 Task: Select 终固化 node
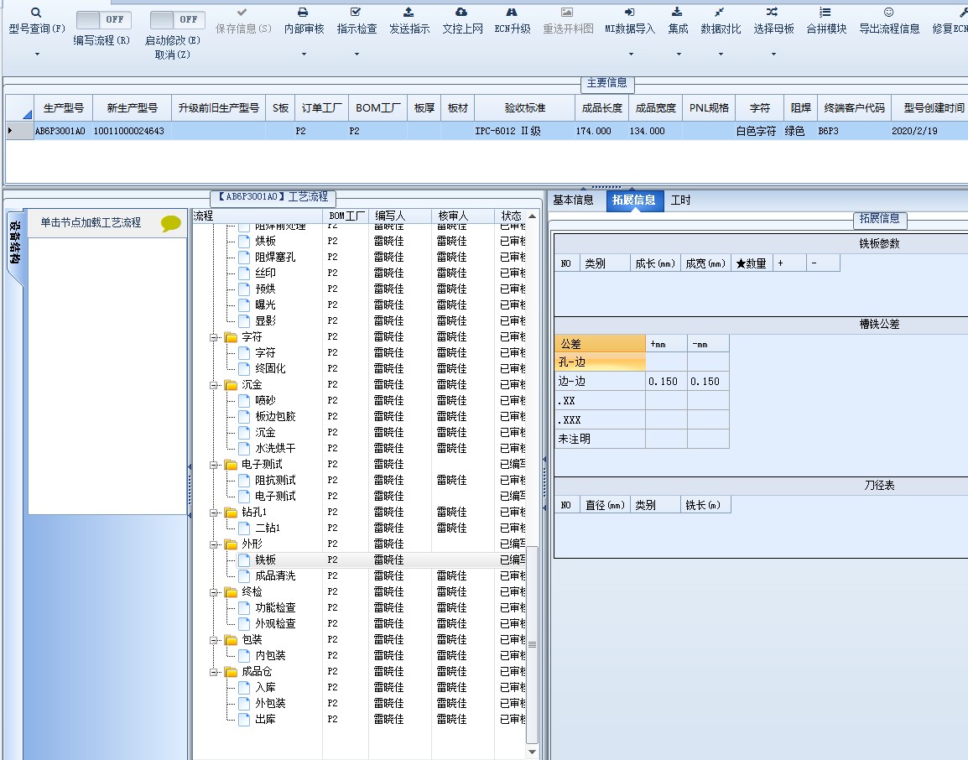click(x=270, y=368)
